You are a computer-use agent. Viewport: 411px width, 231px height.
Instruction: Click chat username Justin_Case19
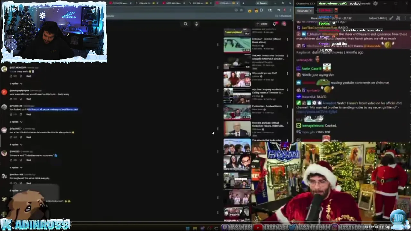point(311,69)
